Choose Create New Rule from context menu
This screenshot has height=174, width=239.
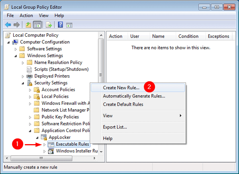pos(121,88)
